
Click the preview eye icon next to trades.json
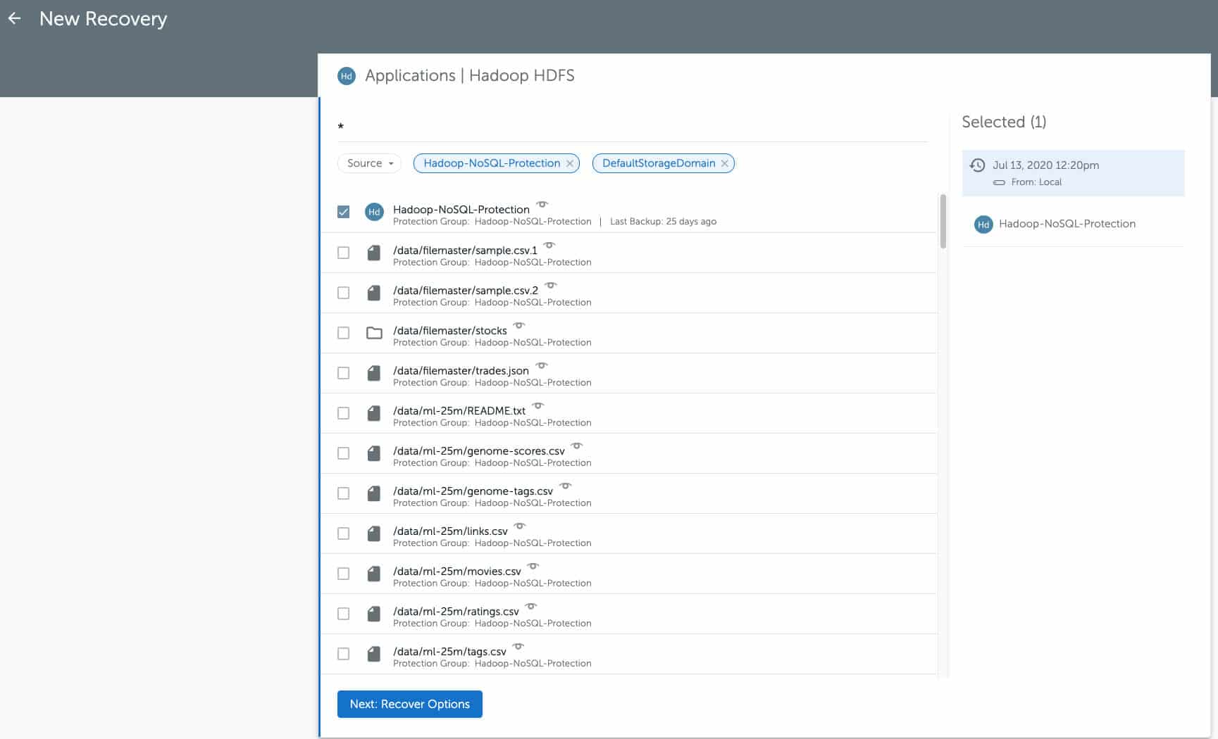542,365
